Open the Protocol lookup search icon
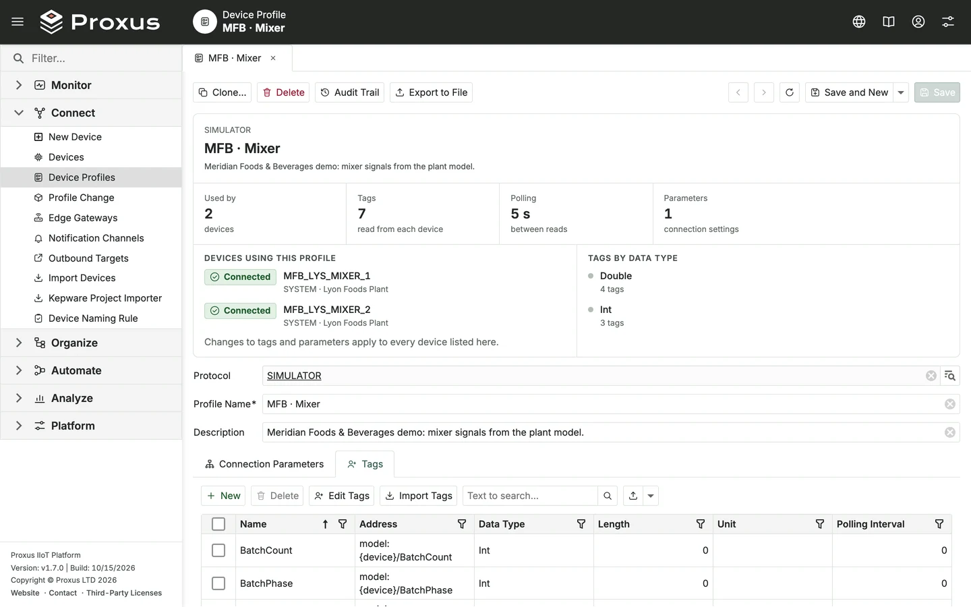 pyautogui.click(x=950, y=376)
